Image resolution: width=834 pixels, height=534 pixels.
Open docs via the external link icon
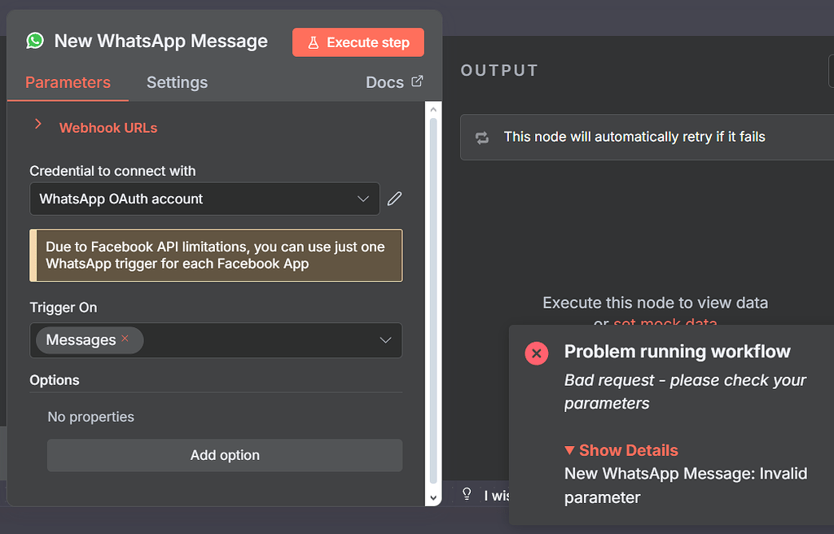pos(416,81)
